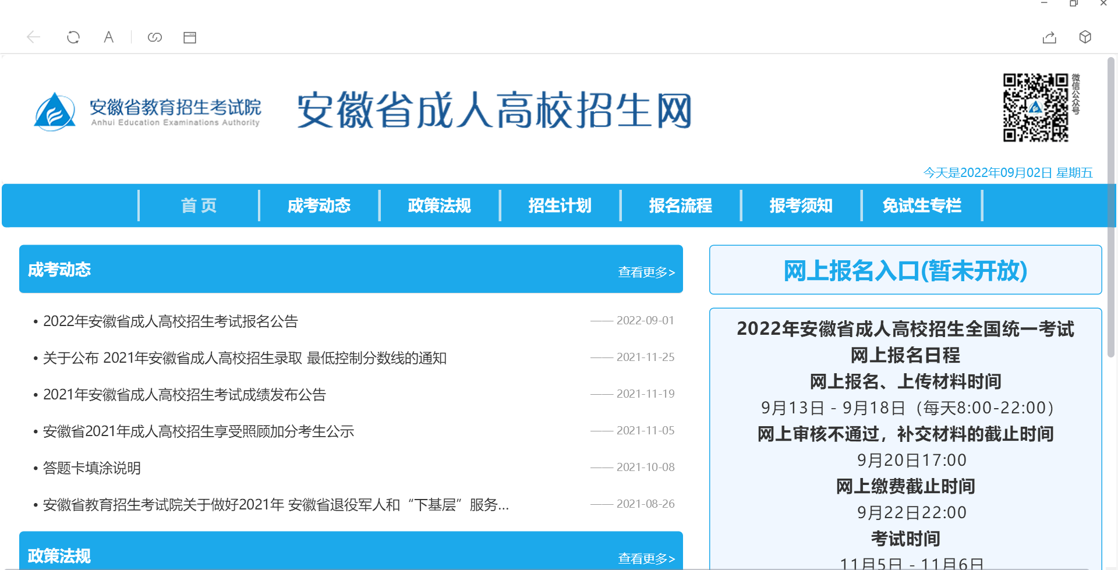Click the share icon at top right
This screenshot has width=1118, height=570.
1049,37
